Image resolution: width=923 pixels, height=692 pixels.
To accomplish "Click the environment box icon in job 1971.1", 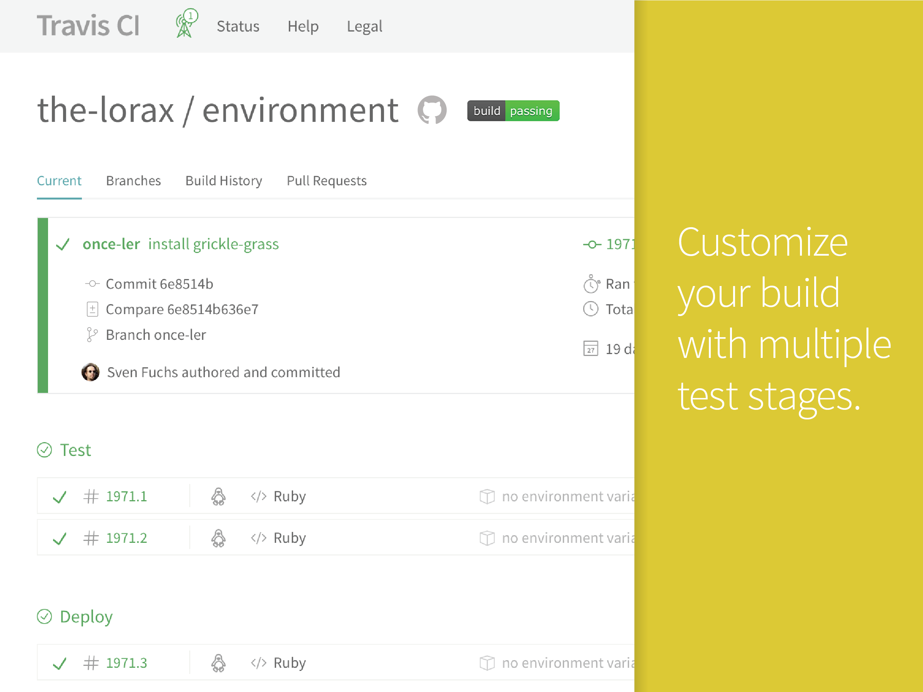I will (x=487, y=497).
